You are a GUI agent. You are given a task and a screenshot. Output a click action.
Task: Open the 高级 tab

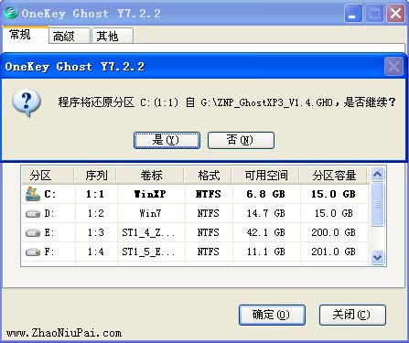70,36
